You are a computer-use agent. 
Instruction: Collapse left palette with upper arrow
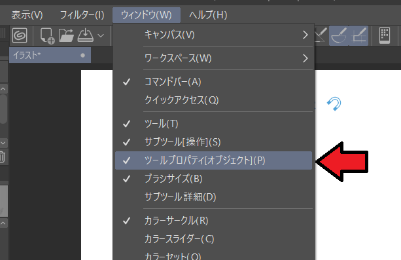pos(3,89)
